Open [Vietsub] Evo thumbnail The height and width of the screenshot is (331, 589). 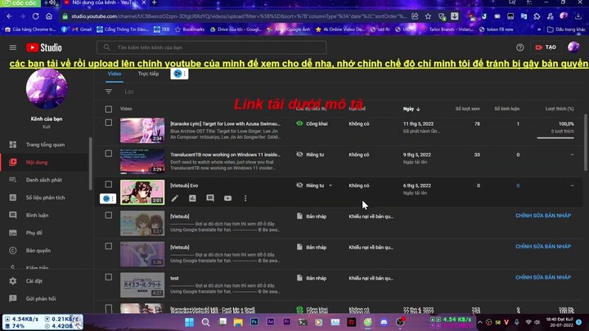[x=142, y=192]
